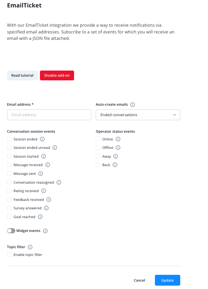This screenshot has width=208, height=289.
Task: Click info icon beside Widget events
Action: pos(45,231)
